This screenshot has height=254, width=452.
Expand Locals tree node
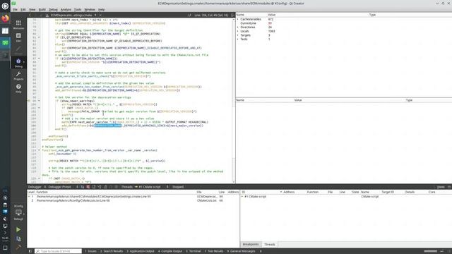tap(238, 31)
